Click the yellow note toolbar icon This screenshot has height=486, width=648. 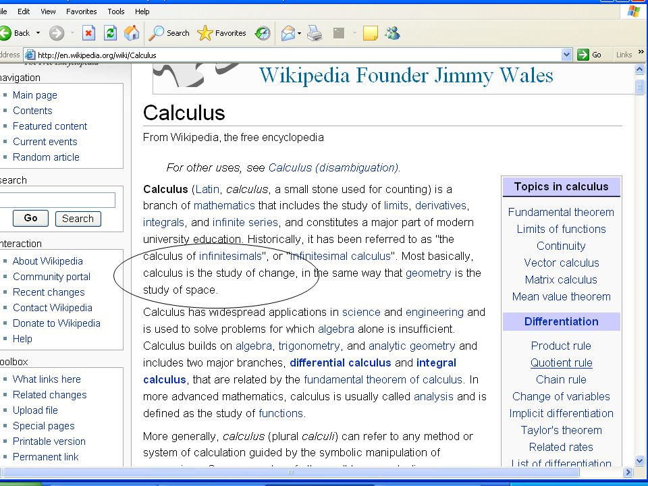(x=371, y=33)
